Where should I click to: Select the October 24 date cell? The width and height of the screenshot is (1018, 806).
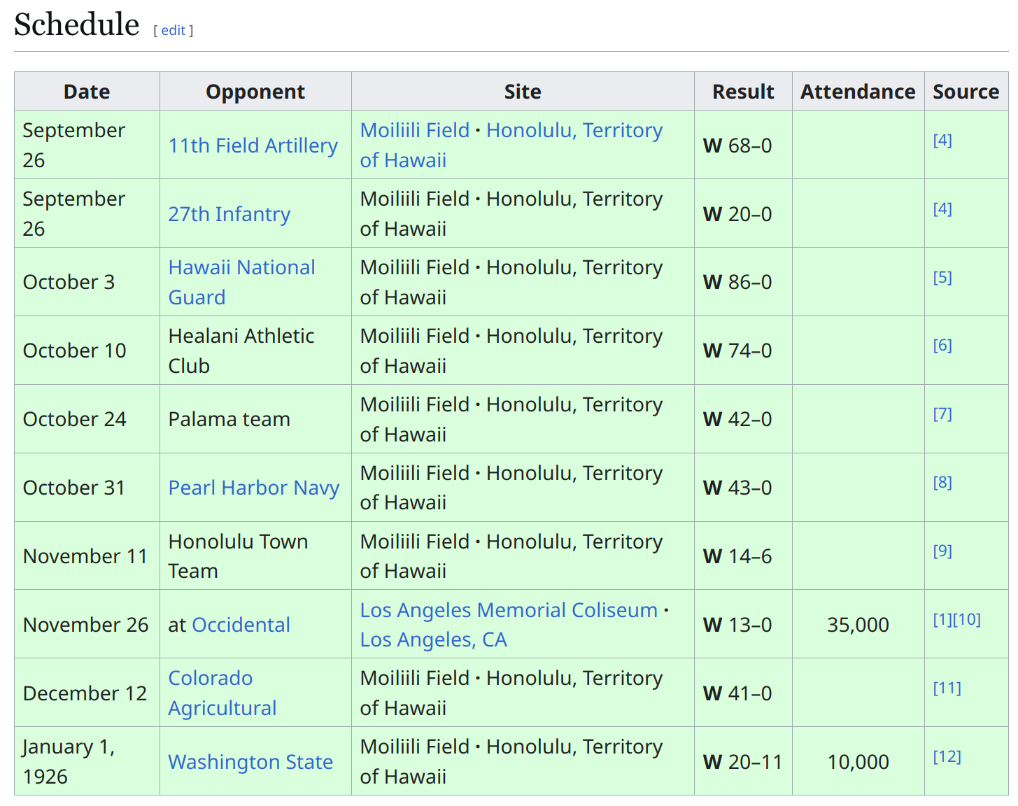click(x=87, y=419)
